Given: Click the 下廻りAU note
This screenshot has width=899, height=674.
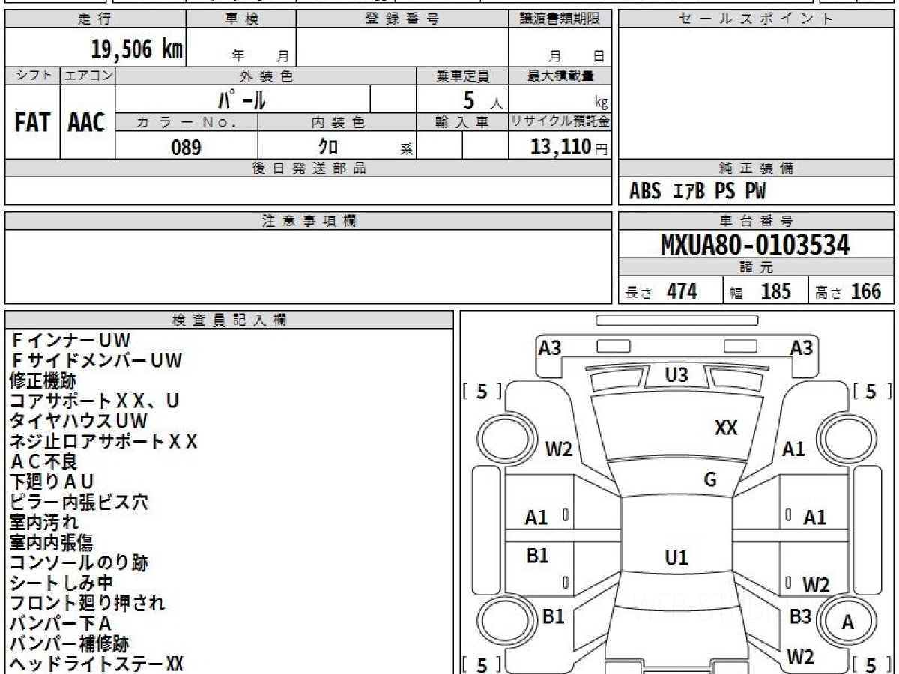Looking at the screenshot, I should click(x=52, y=482).
